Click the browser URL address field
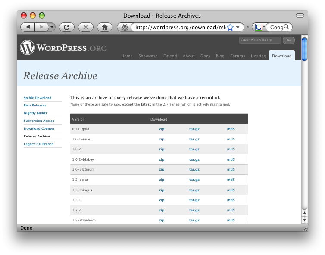325x255 pixels. 180,27
